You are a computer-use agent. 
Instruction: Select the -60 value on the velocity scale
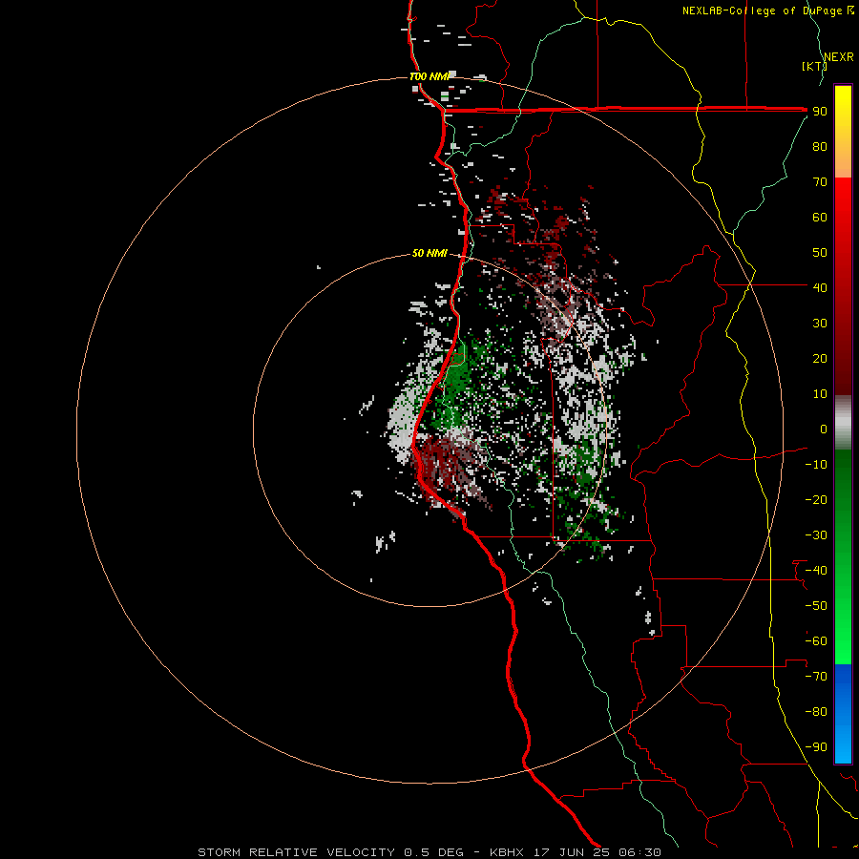point(816,641)
